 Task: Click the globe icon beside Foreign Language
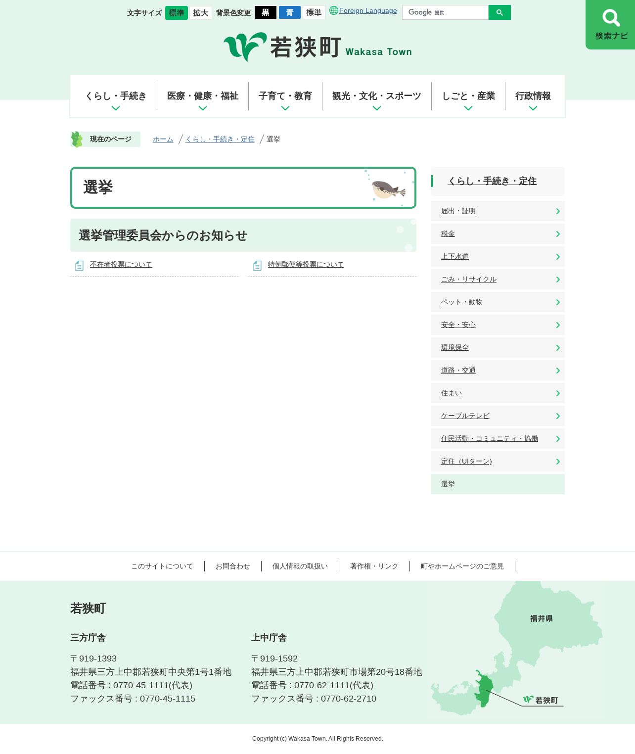point(334,10)
